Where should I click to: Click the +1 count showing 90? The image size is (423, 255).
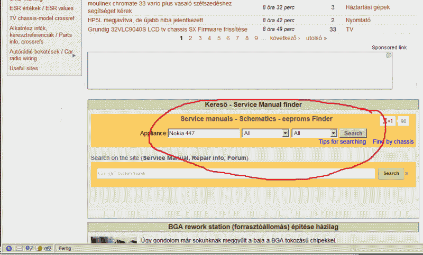(403, 121)
